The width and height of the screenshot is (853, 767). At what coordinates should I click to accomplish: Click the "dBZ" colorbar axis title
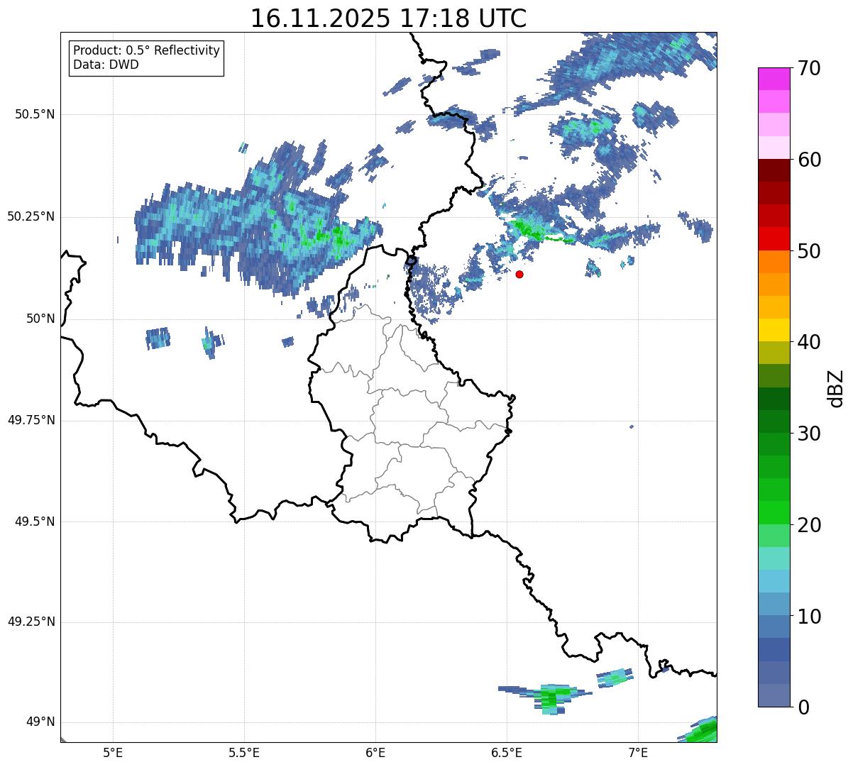pos(836,387)
